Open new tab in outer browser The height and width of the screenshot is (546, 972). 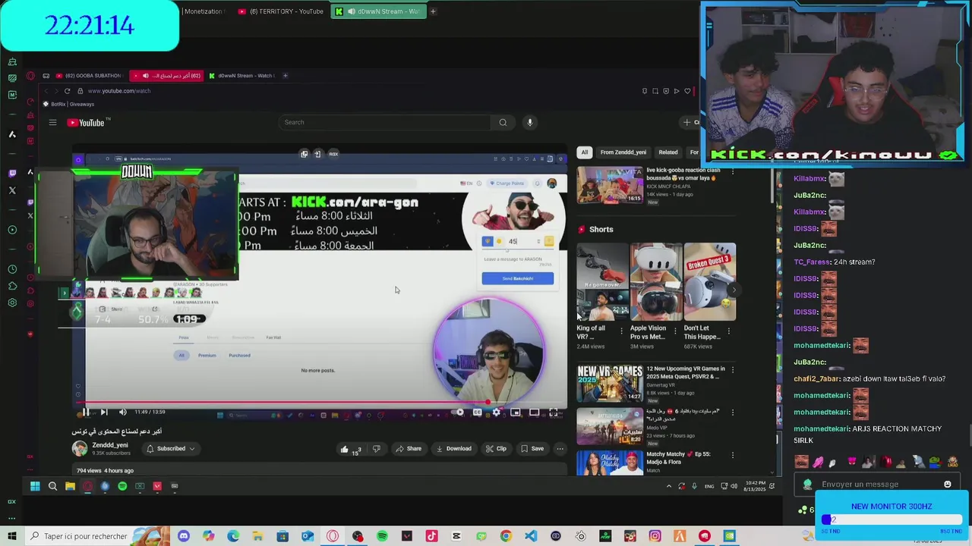pos(433,11)
